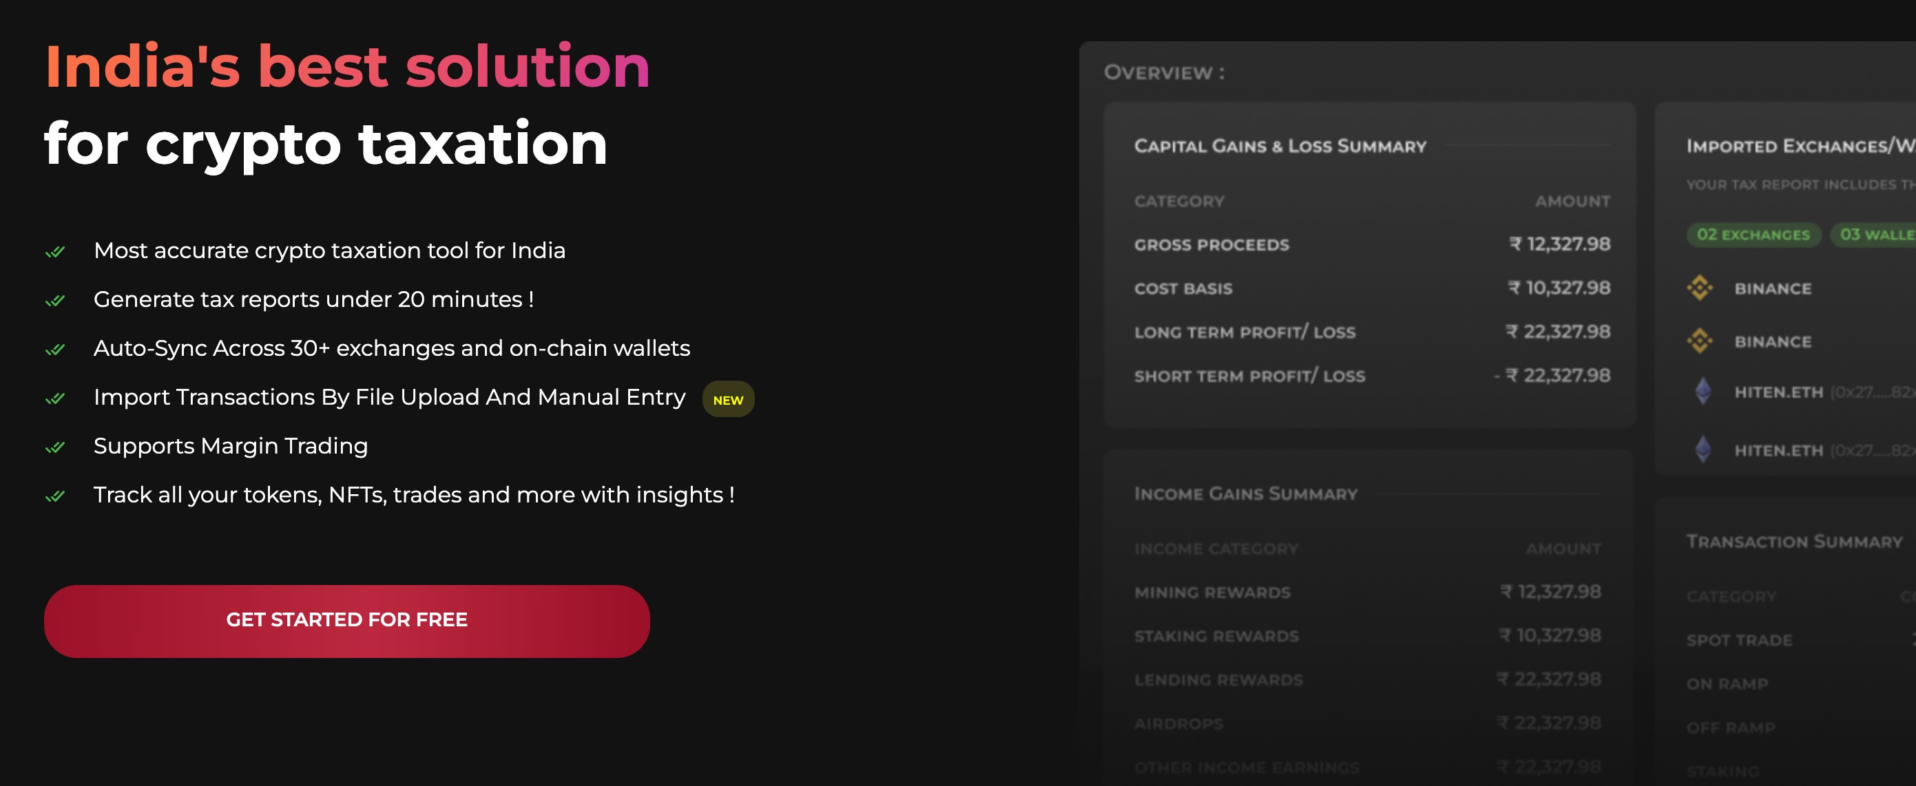Click checkmark icon beside Auto-Sync Across 30+ exchanges
This screenshot has width=1916, height=786.
coord(55,350)
